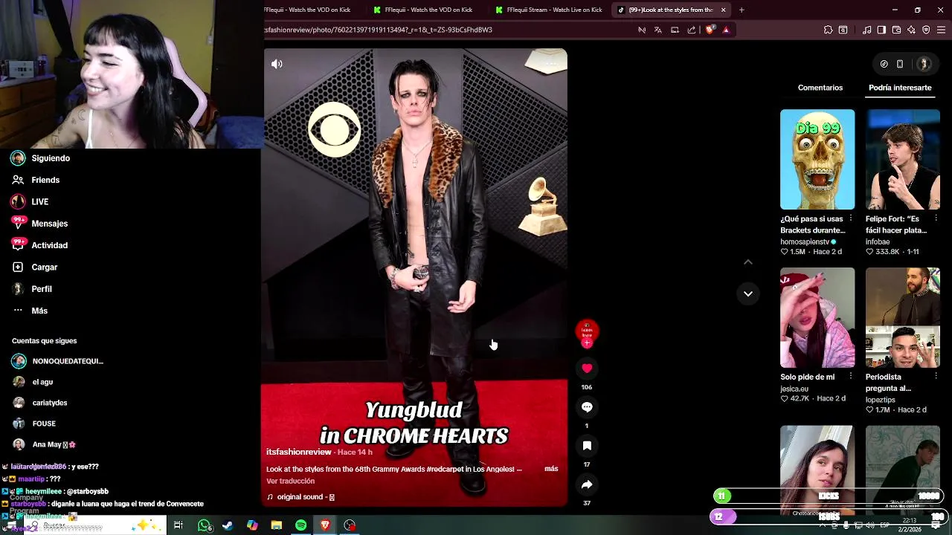The image size is (952, 535).
Task: Open the comments bubble on the post
Action: click(x=587, y=406)
